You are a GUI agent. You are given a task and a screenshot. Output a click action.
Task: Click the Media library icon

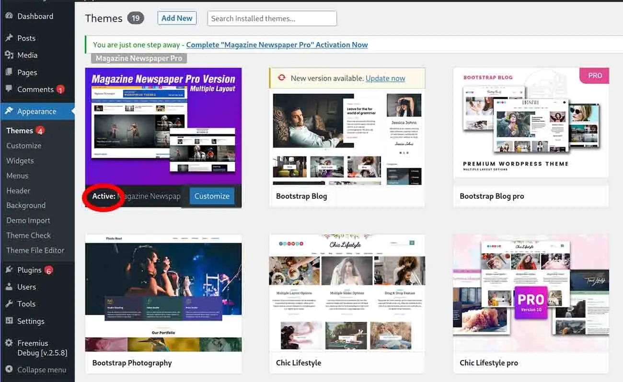click(x=9, y=55)
